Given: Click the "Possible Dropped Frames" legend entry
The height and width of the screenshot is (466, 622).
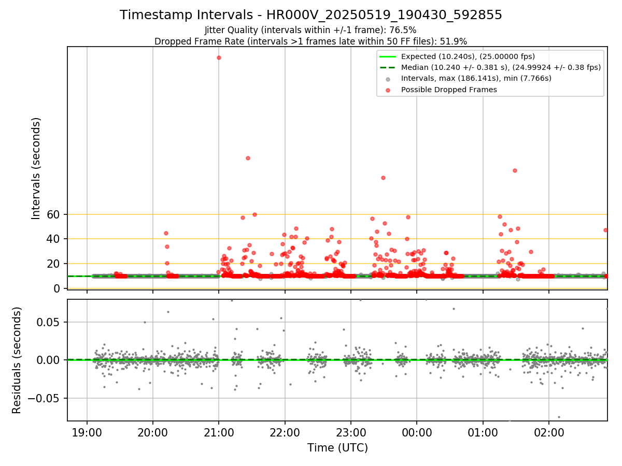Looking at the screenshot, I should click(449, 90).
